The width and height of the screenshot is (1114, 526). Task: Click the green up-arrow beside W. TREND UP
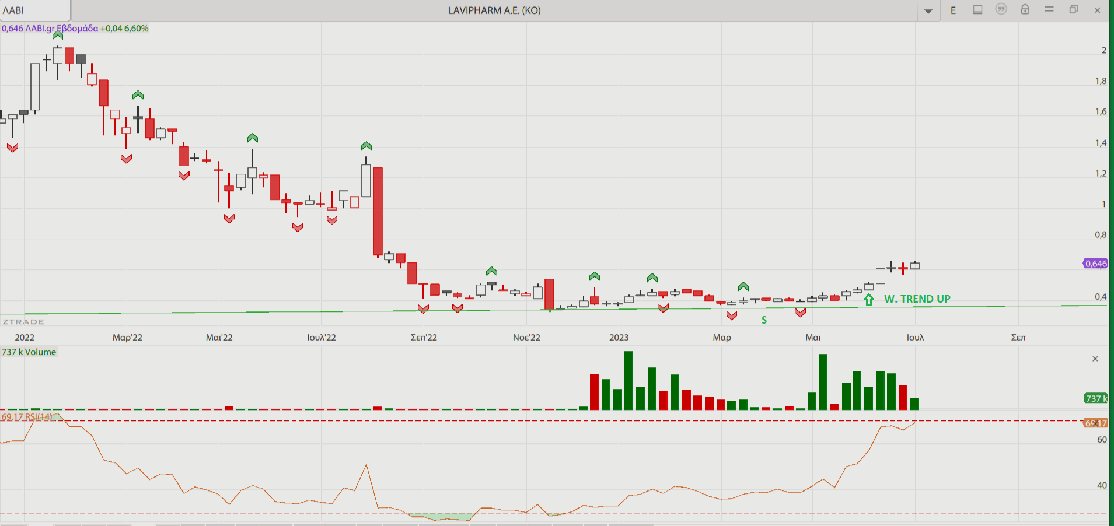point(869,300)
